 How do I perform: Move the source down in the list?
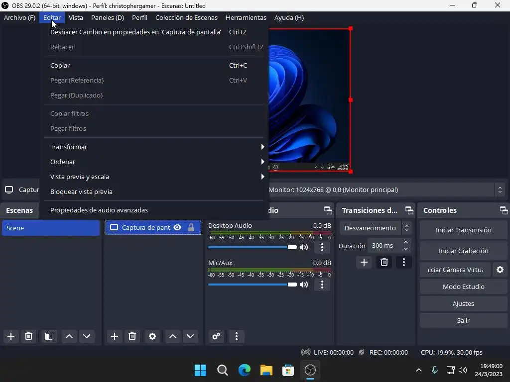pyautogui.click(x=190, y=336)
